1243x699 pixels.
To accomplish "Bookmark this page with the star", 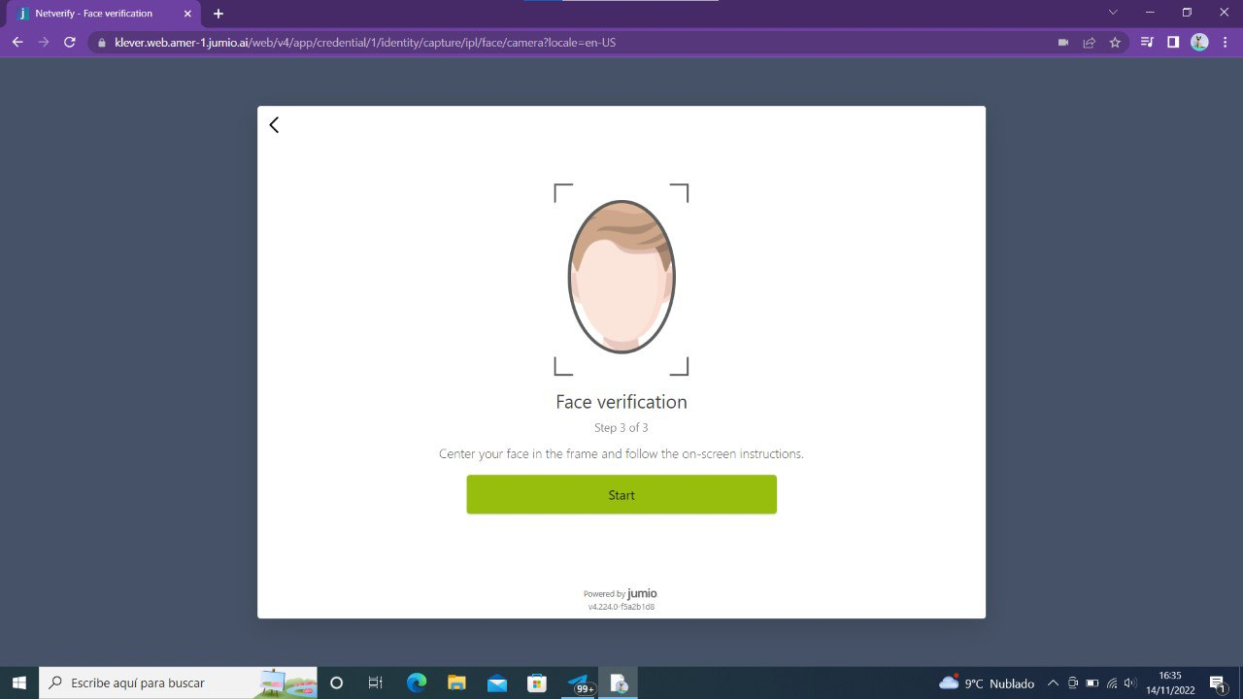I will (1115, 43).
